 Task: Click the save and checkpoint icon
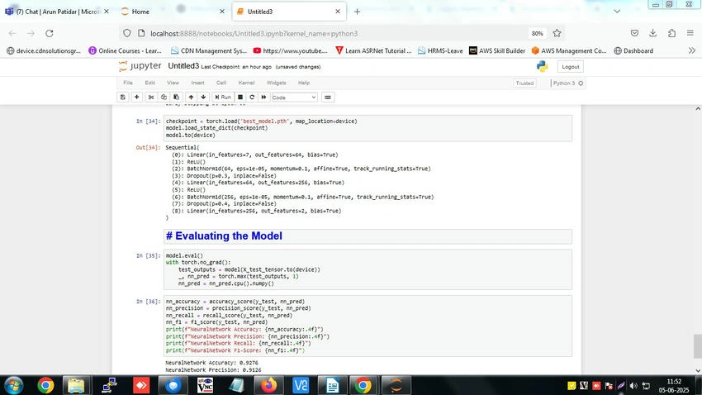123,98
